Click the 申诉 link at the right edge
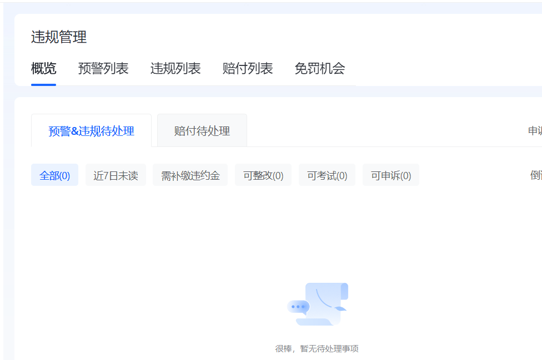This screenshot has height=360, width=542. pos(534,131)
